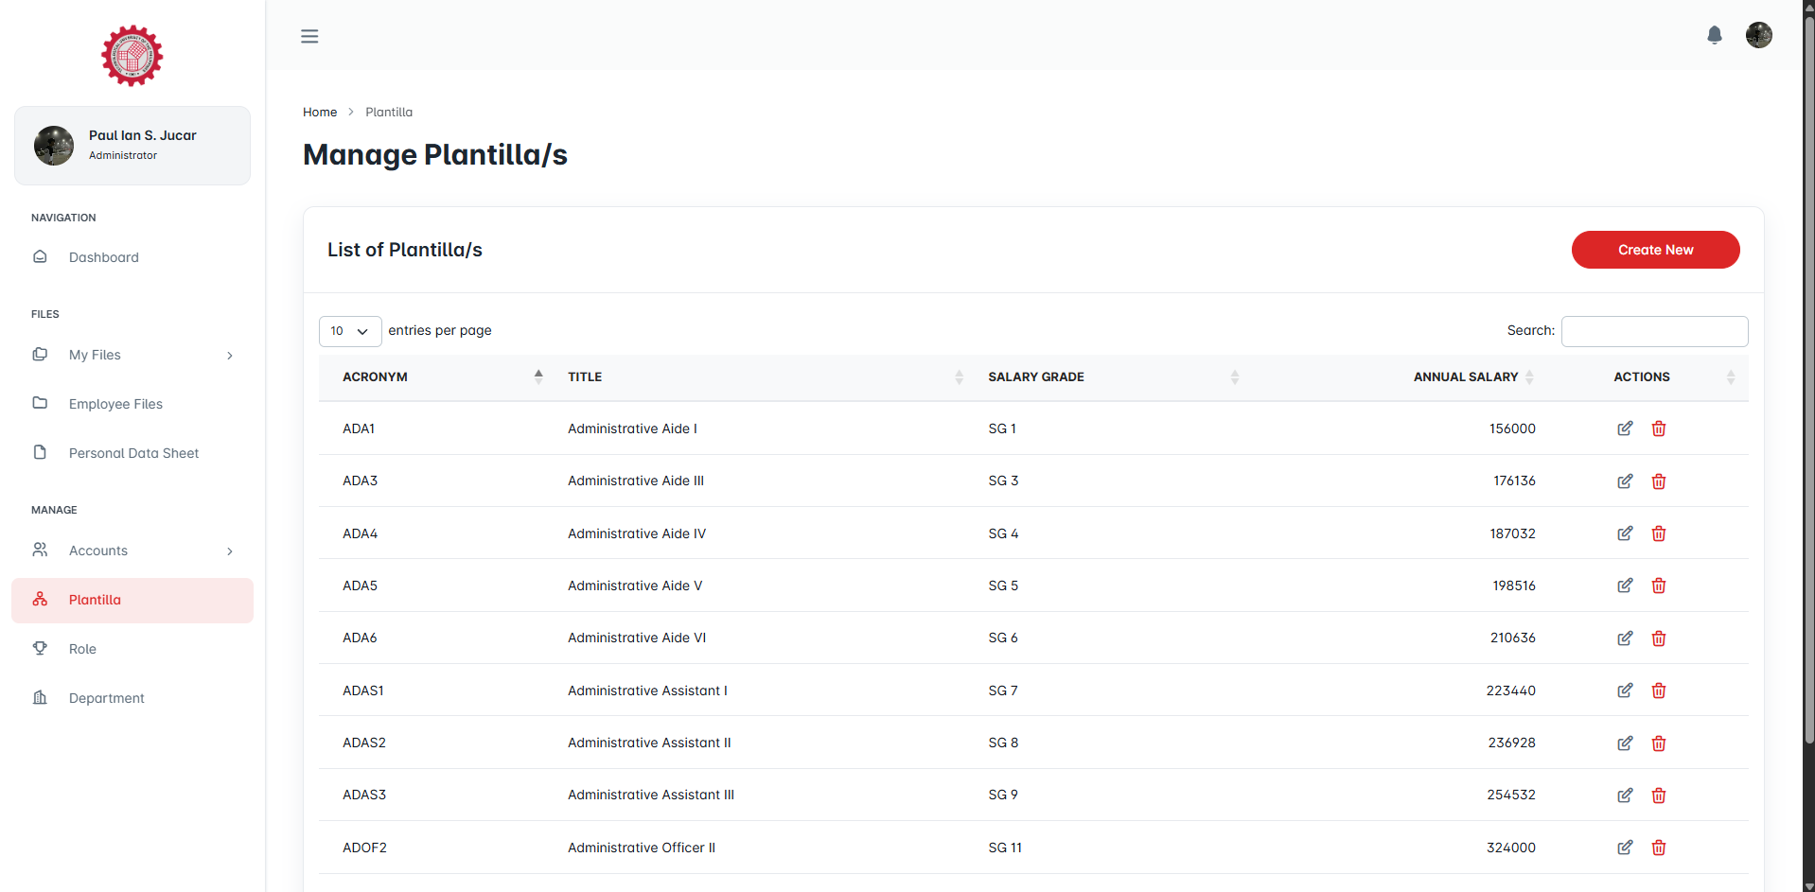Open Dashboard from the sidebar

click(132, 257)
